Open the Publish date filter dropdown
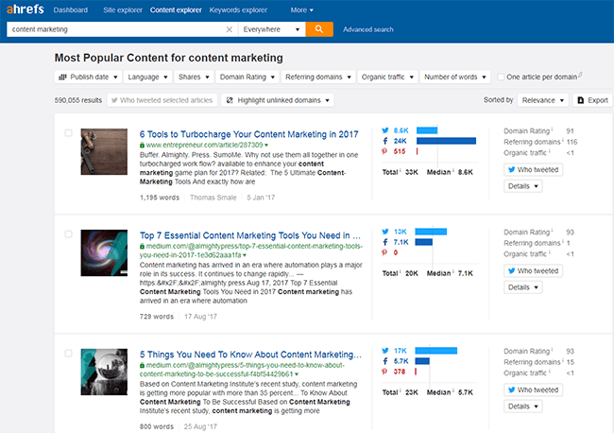 coord(88,78)
